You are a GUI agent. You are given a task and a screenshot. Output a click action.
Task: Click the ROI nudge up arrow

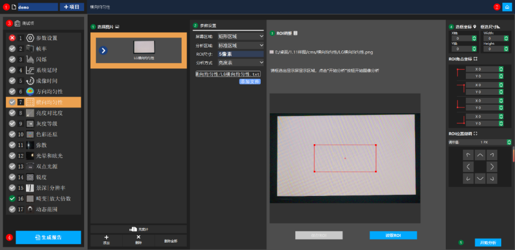pyautogui.click(x=480, y=155)
